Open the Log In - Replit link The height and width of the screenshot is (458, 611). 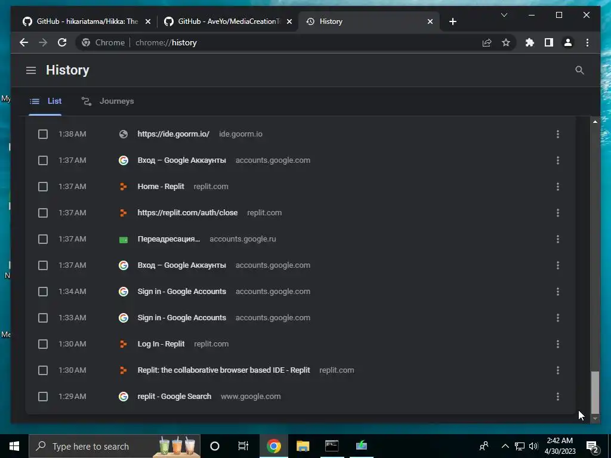click(161, 344)
